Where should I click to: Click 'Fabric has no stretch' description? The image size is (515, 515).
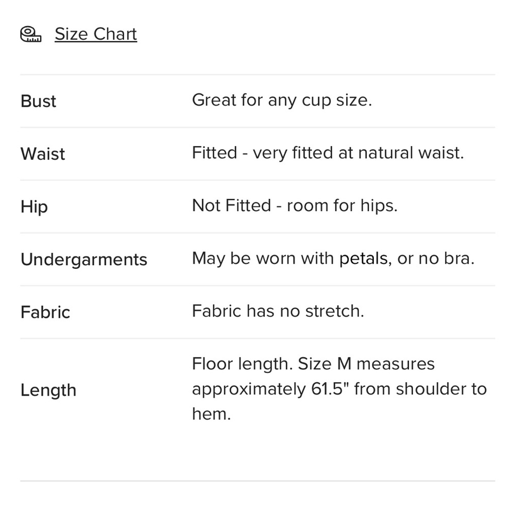[x=278, y=311]
